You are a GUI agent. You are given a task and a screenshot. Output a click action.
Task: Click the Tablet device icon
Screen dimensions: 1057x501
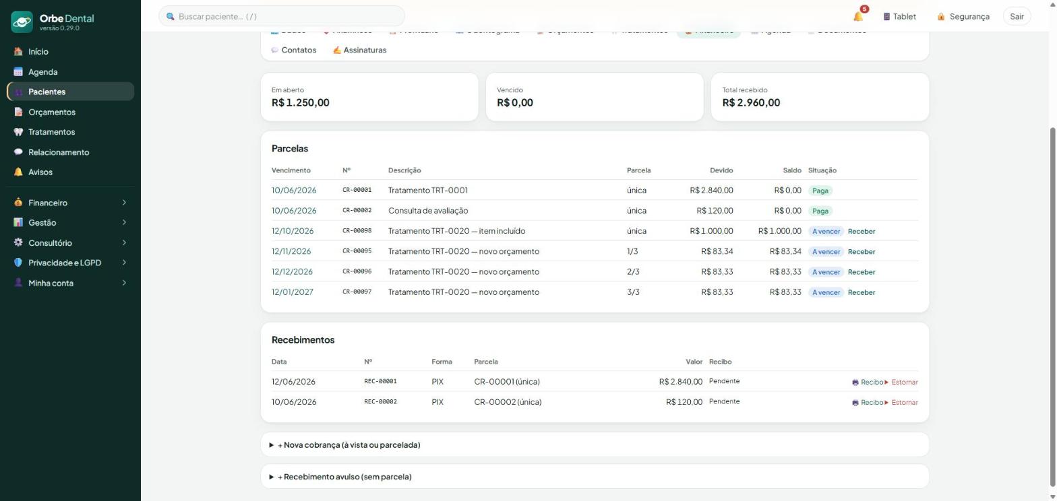click(886, 16)
